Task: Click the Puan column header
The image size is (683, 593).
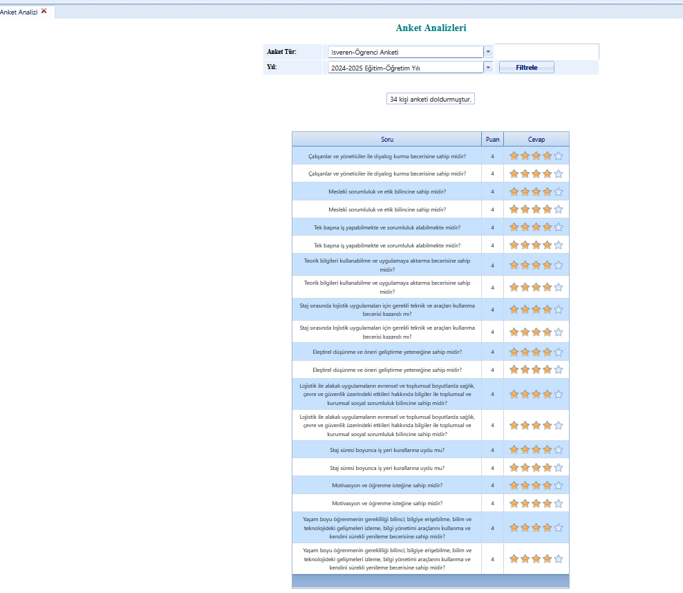Action: 493,140
